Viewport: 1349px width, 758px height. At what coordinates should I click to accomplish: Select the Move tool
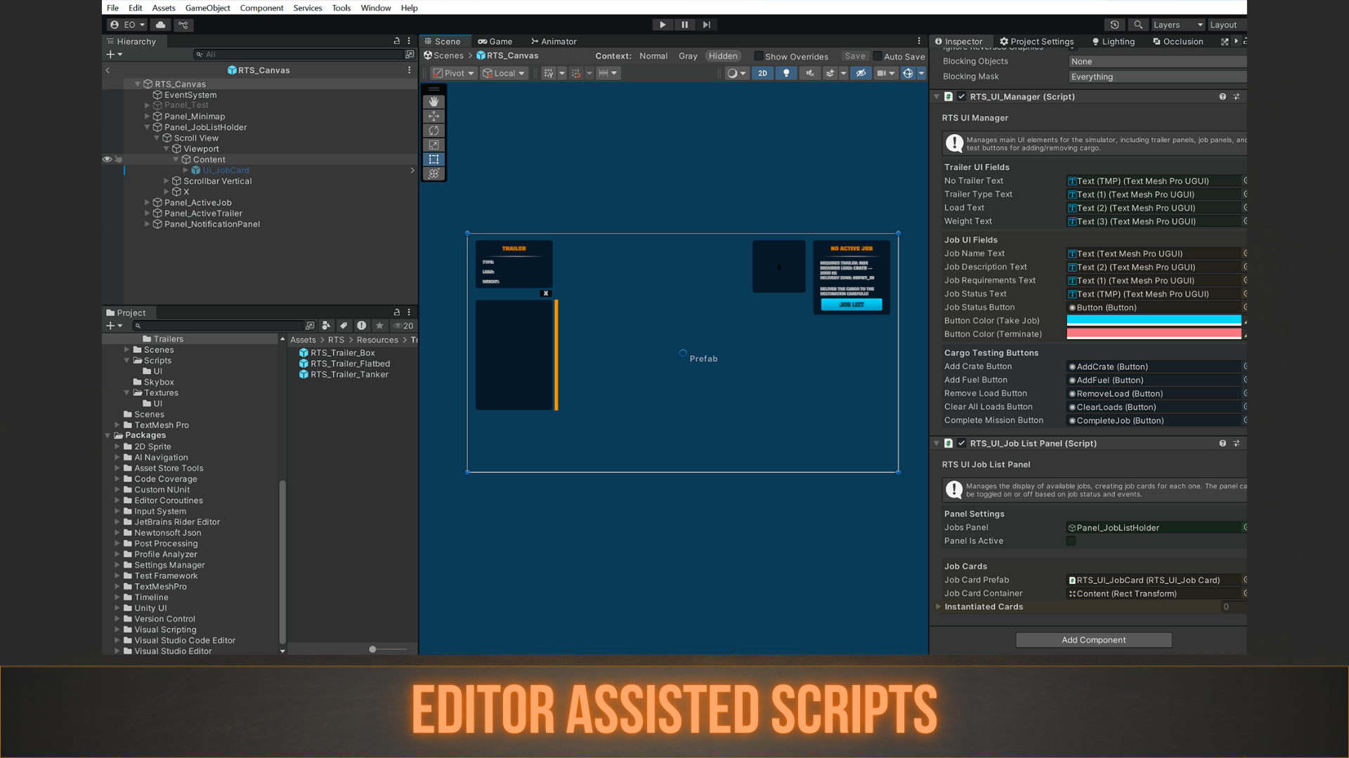point(434,117)
